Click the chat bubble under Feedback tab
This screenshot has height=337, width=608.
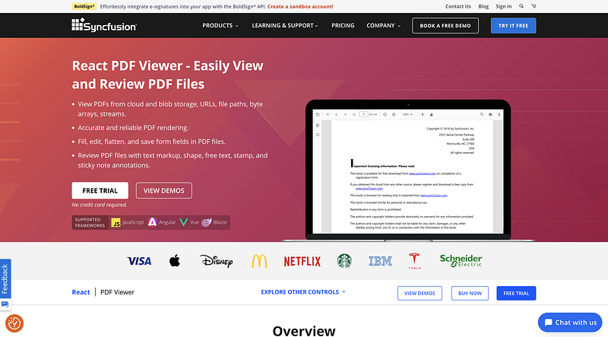(5, 304)
